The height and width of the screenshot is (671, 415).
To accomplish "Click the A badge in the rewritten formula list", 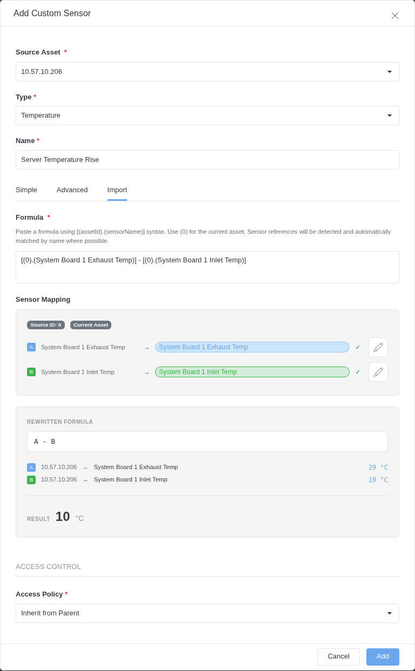I will tap(31, 467).
